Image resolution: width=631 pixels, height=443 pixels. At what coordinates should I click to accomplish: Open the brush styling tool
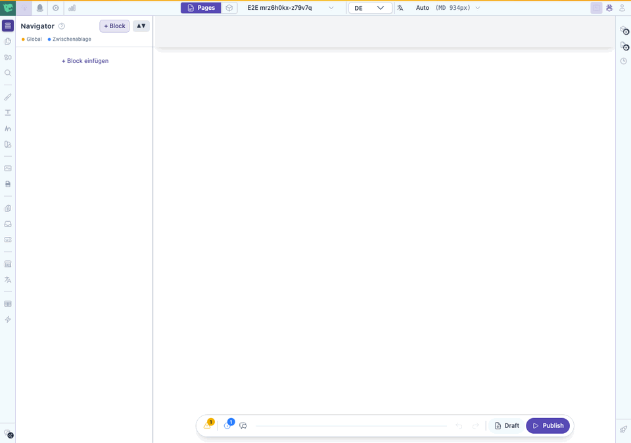point(8,97)
